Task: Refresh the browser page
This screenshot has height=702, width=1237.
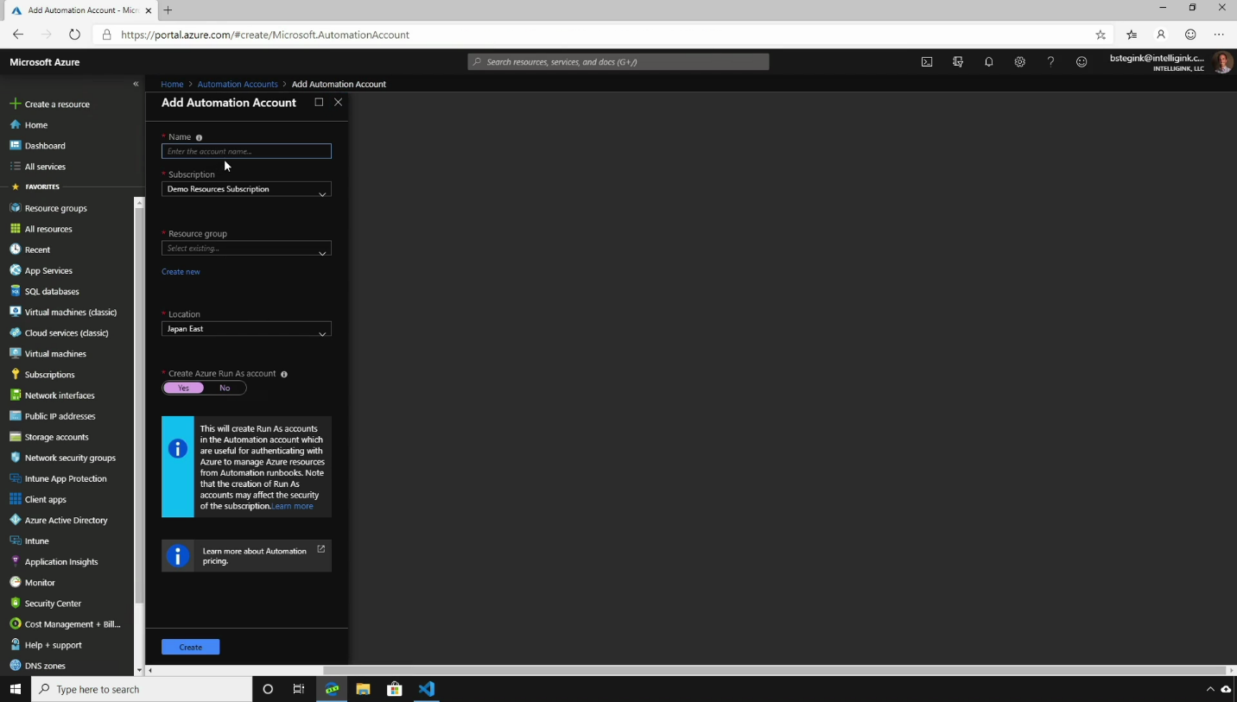Action: [x=74, y=35]
